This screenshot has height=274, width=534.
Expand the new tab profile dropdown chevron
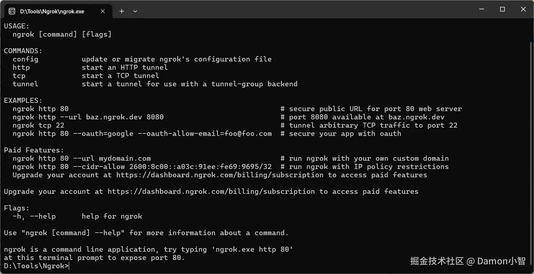[135, 11]
